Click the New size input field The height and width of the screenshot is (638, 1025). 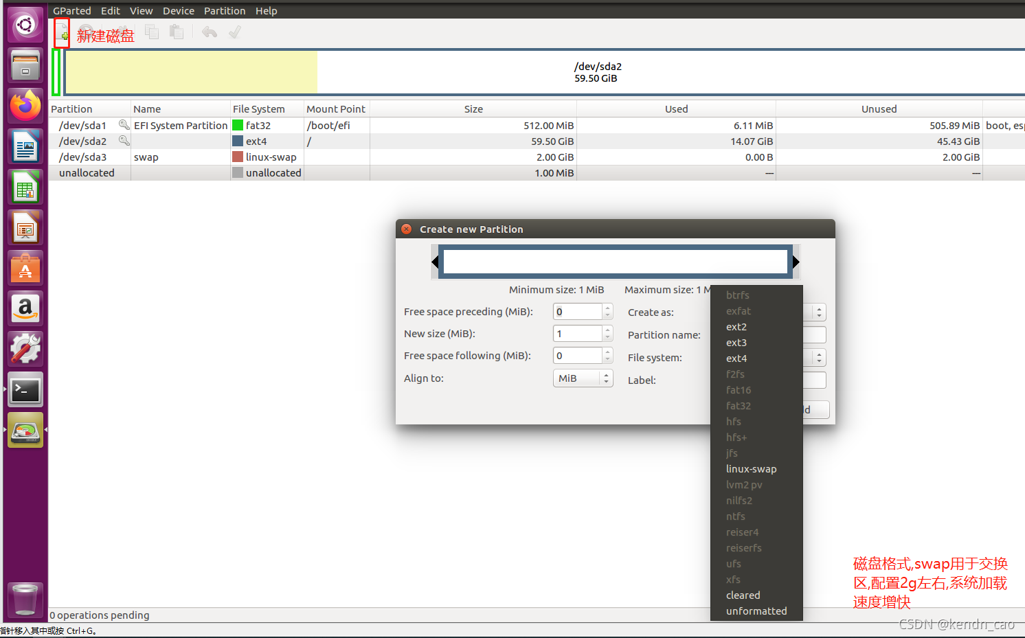pos(578,334)
